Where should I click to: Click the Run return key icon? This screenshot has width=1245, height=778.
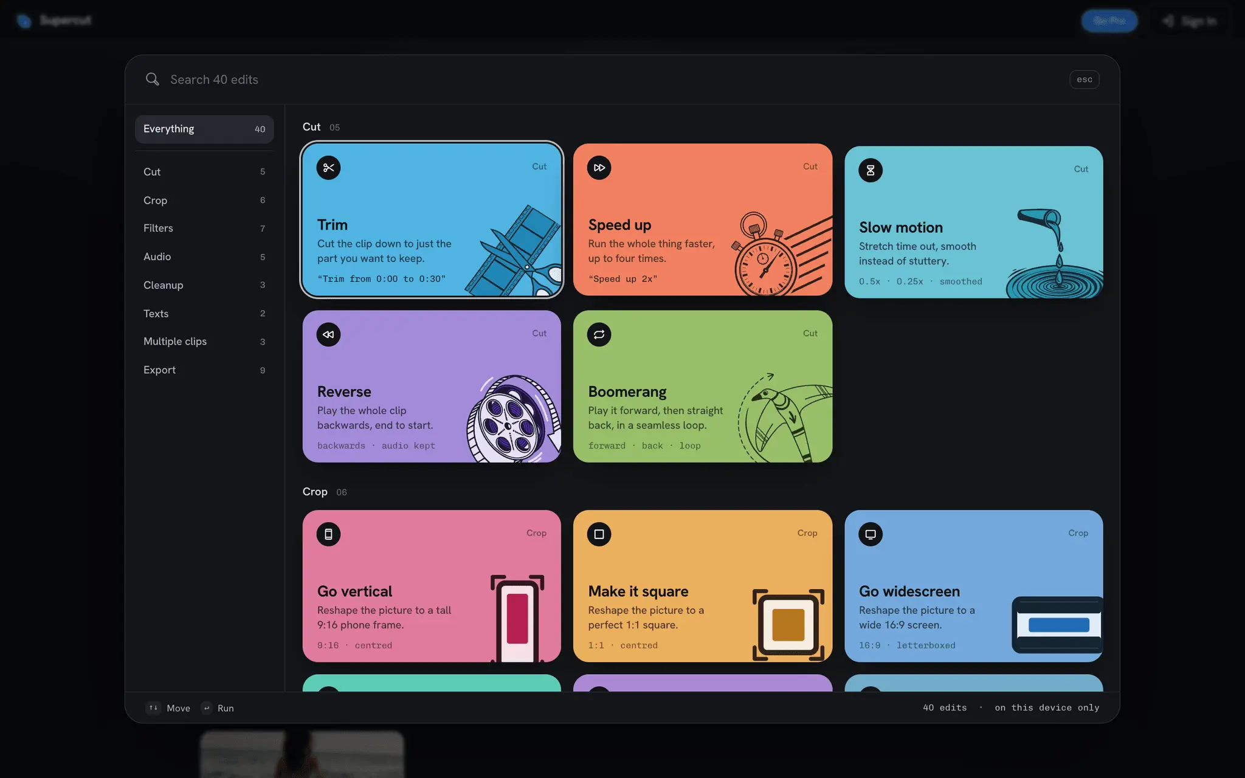[207, 707]
